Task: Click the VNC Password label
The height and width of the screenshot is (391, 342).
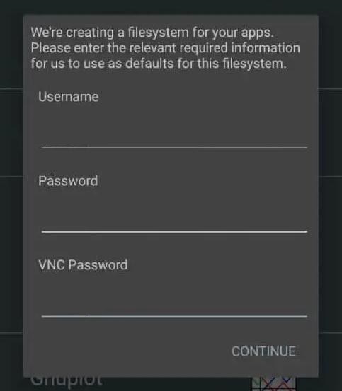Action: [x=83, y=265]
